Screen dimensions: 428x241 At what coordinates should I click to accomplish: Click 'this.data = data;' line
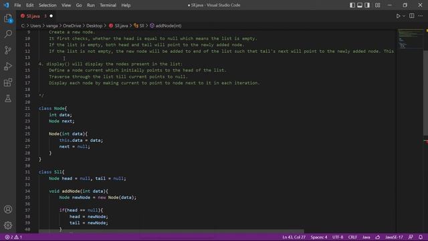(x=81, y=140)
